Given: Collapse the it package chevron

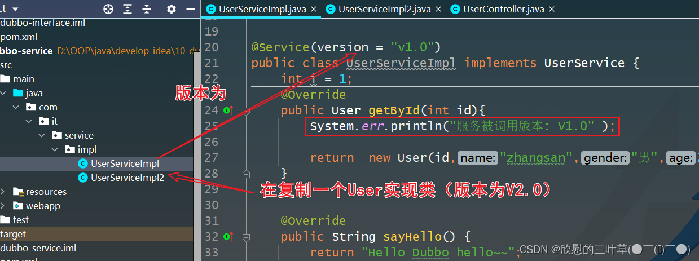Looking at the screenshot, I should pyautogui.click(x=29, y=121).
